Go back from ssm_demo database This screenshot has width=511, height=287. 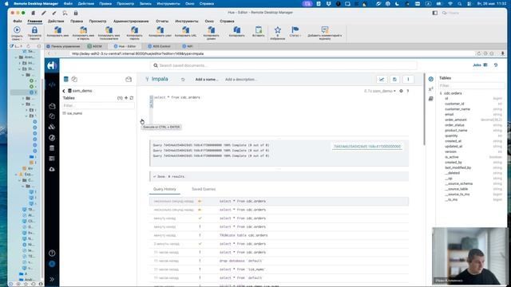[x=64, y=91]
